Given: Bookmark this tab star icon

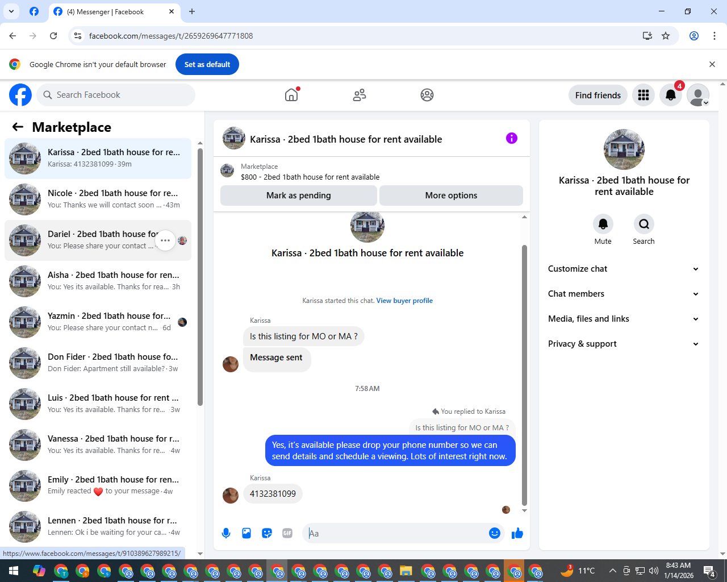Looking at the screenshot, I should (x=666, y=36).
